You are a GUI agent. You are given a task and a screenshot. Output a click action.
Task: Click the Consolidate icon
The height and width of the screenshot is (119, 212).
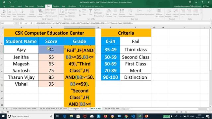(x=139, y=12)
